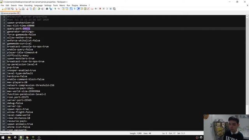Image resolution: width=249 pixels, height=140 pixels.
Task: Toggle the Document Map panel icon
Action: (85, 9)
